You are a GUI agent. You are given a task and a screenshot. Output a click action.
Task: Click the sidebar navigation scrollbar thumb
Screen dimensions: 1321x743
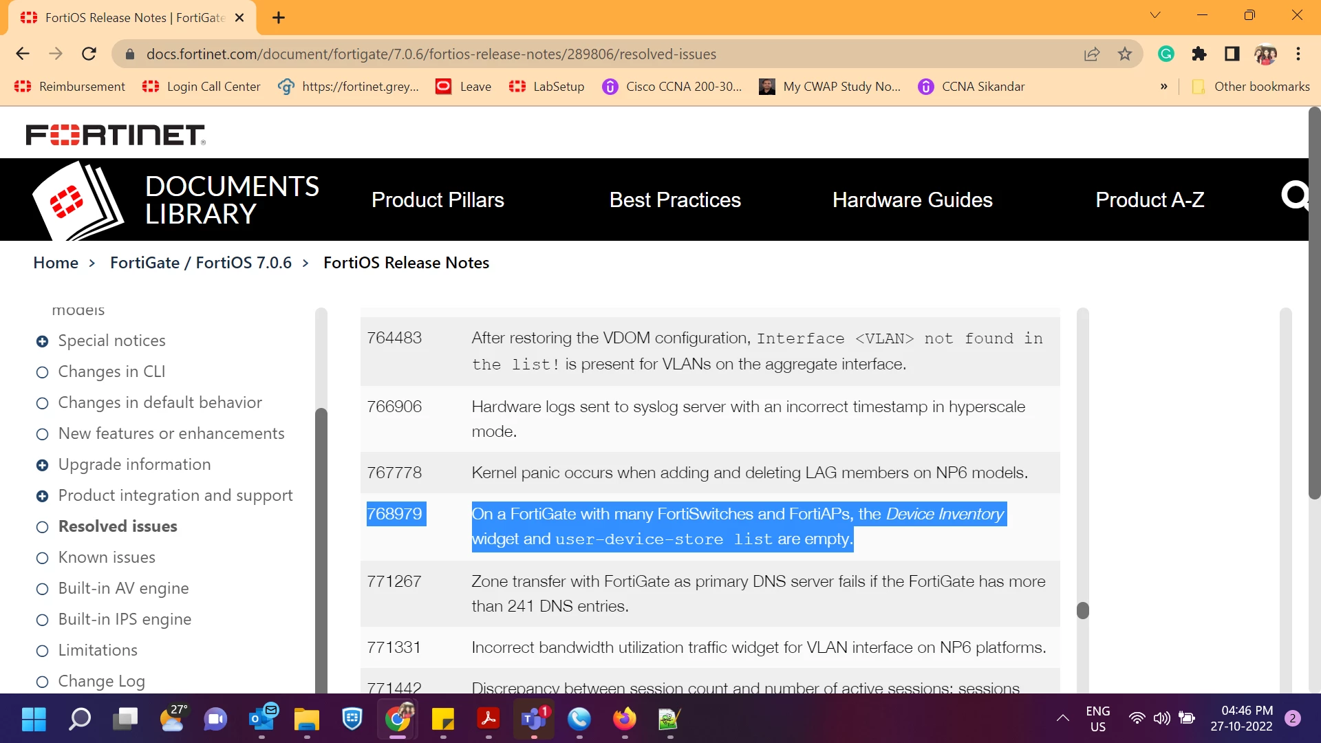pyautogui.click(x=321, y=550)
